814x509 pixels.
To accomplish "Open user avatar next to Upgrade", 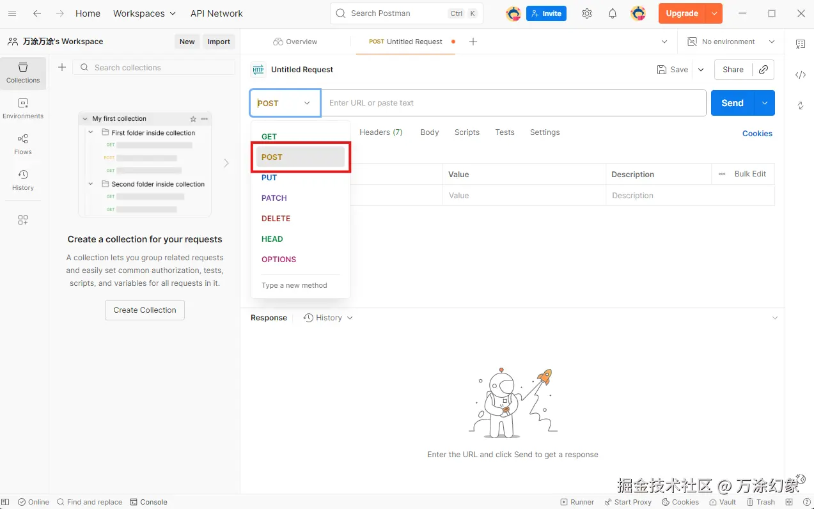I will pyautogui.click(x=638, y=13).
